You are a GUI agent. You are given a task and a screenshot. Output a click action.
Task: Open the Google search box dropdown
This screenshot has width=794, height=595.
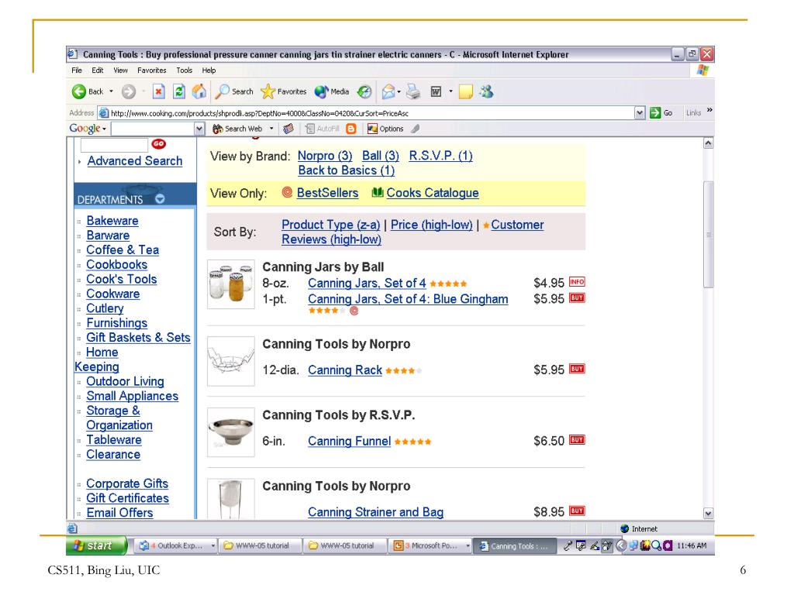pos(199,129)
